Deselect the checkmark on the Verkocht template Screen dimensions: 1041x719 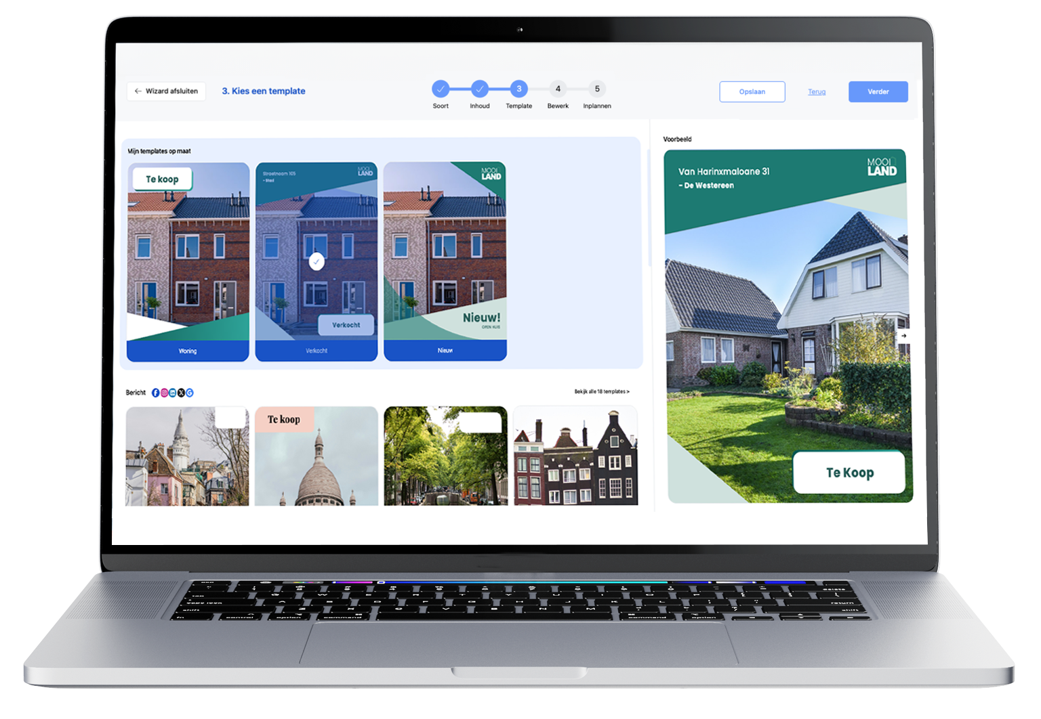click(x=317, y=261)
